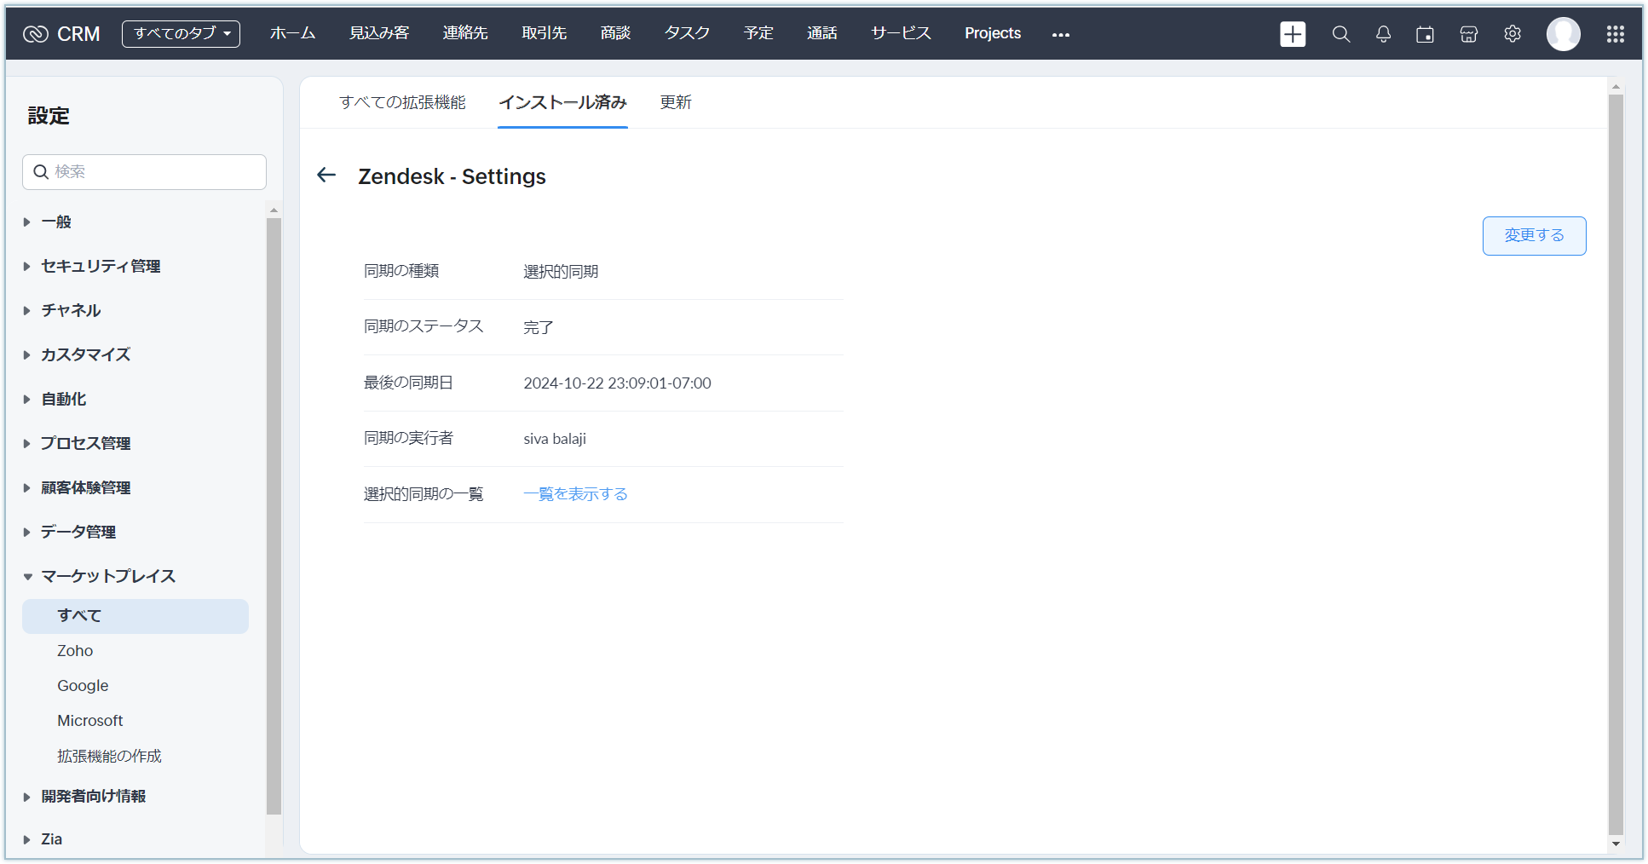
Task: Show more tabs via ellipsis
Action: coord(1060,34)
